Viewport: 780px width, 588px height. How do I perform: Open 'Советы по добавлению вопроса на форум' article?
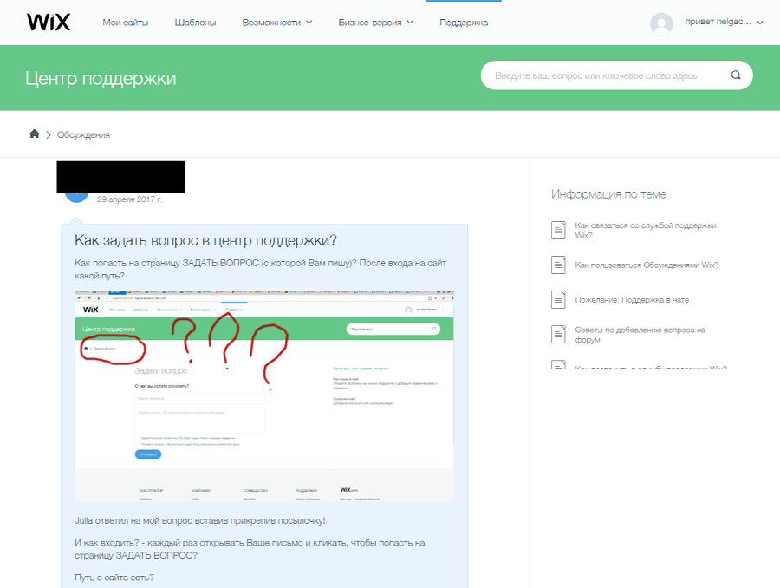coord(640,335)
